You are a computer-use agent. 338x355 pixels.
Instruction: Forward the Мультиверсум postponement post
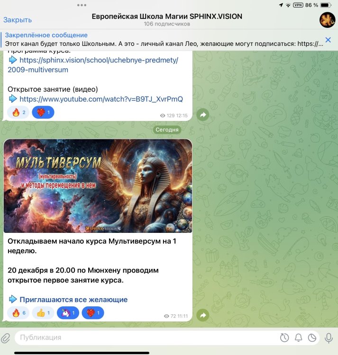pos(203,315)
